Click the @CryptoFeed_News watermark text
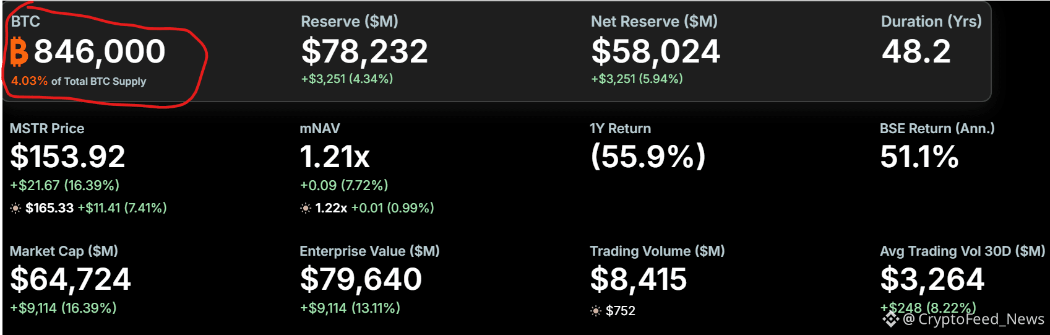This screenshot has width=1050, height=335. pos(974,319)
